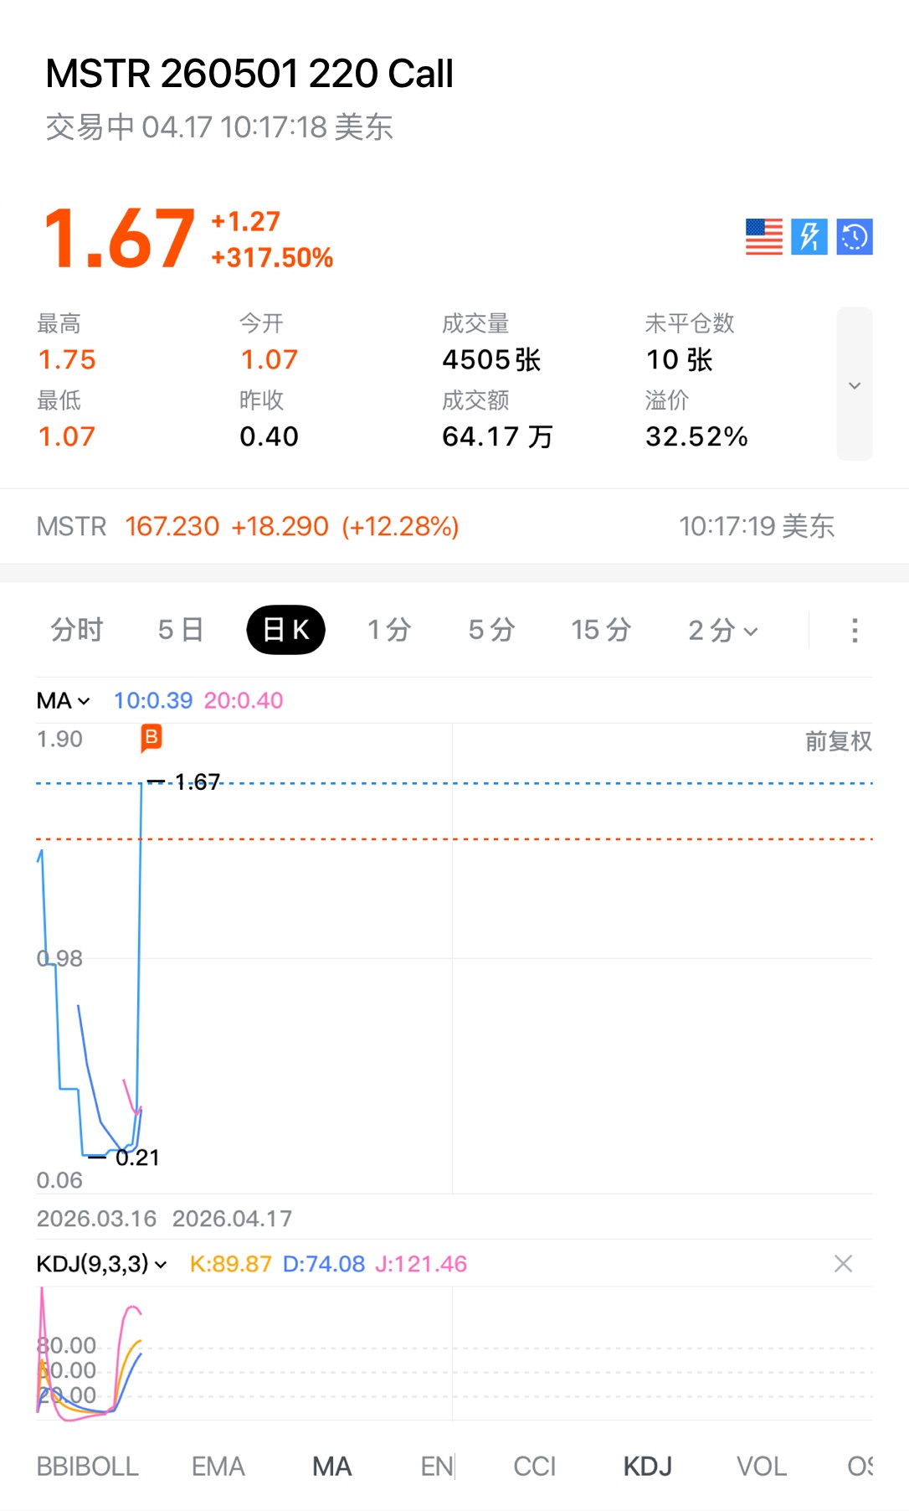909x1511 pixels.
Task: Open the MA indicator dropdown
Action: (64, 700)
